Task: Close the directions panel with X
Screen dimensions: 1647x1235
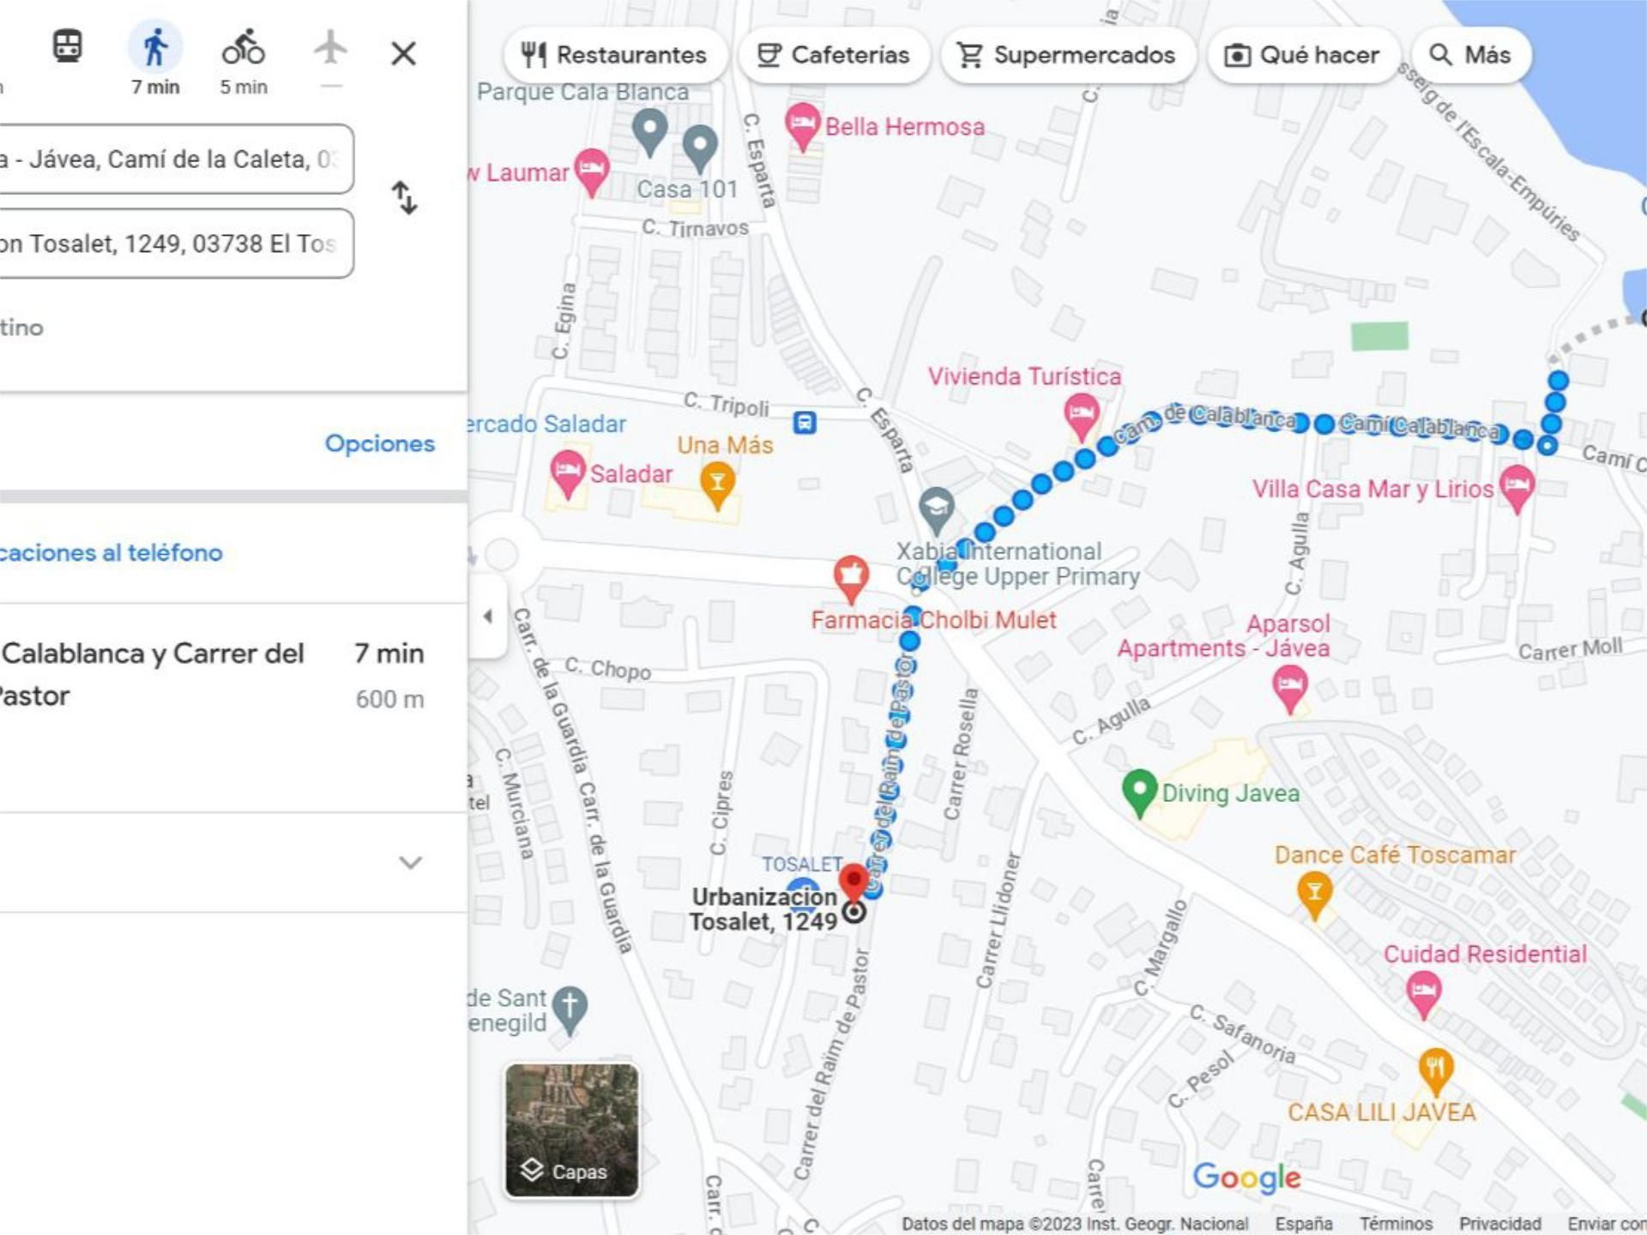Action: coord(403,54)
